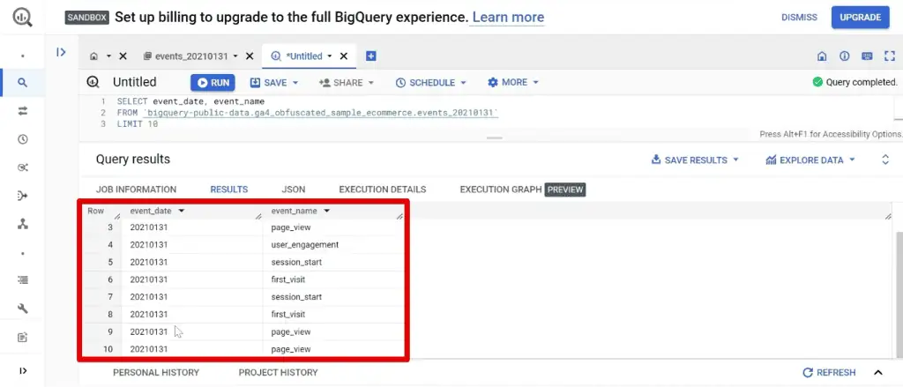Open the wrench settings icon in sidebar

22,309
